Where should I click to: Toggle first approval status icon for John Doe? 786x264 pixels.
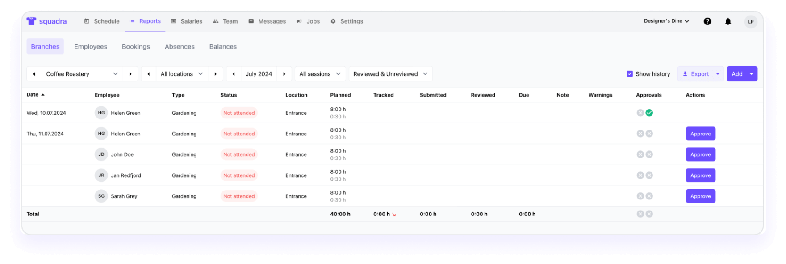[x=640, y=154]
